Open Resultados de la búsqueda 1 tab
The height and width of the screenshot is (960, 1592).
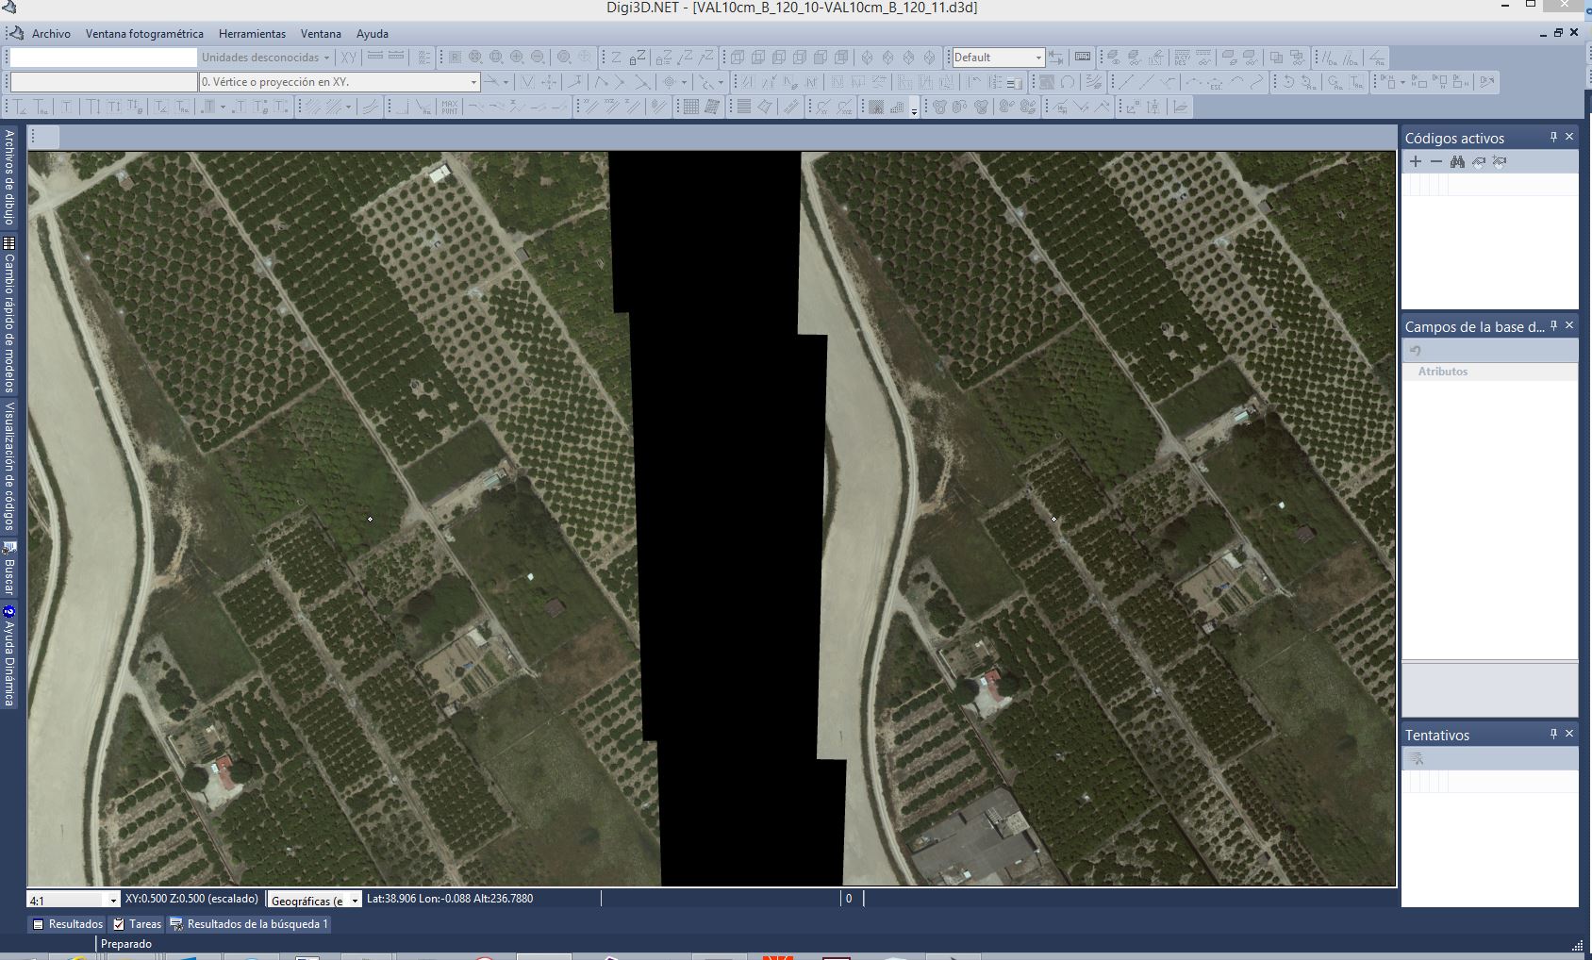coord(250,924)
